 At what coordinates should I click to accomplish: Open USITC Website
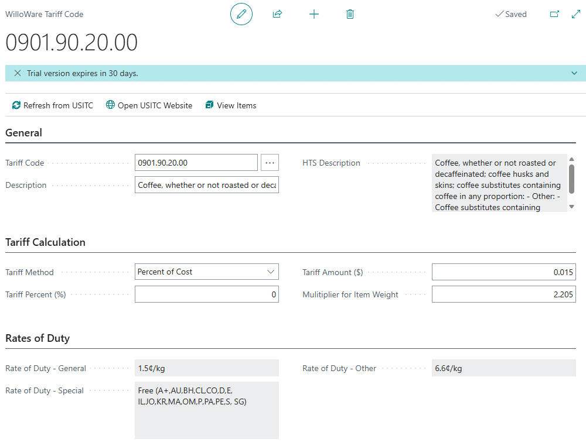point(149,105)
